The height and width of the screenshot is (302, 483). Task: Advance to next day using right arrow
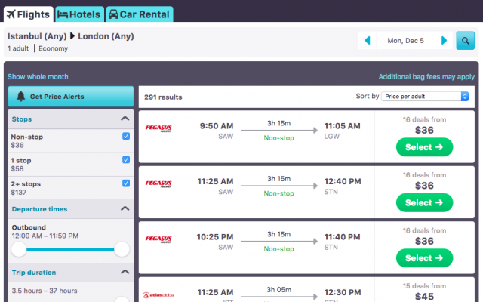point(445,40)
